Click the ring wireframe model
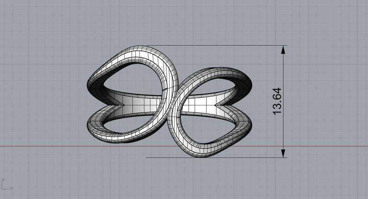 (170, 101)
